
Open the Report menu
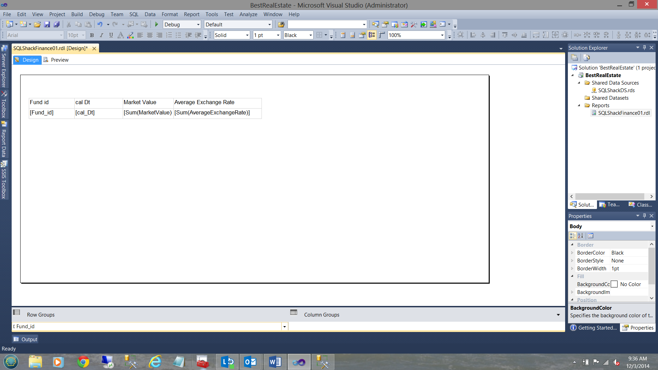[191, 14]
